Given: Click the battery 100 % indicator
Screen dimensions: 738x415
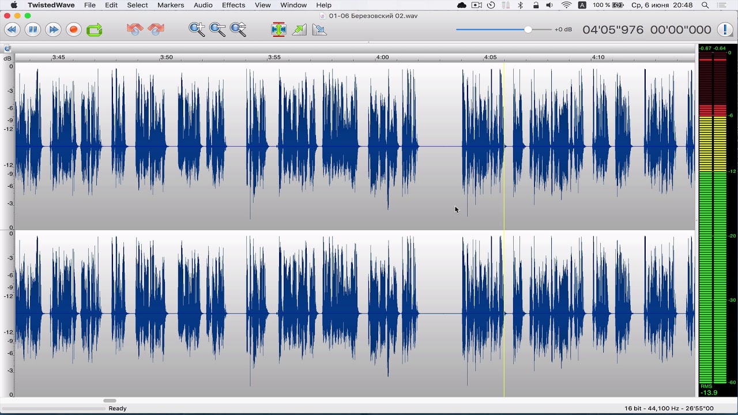Looking at the screenshot, I should [608, 5].
